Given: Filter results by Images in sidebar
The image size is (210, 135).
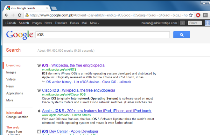Looking at the screenshot, I should (11, 72).
